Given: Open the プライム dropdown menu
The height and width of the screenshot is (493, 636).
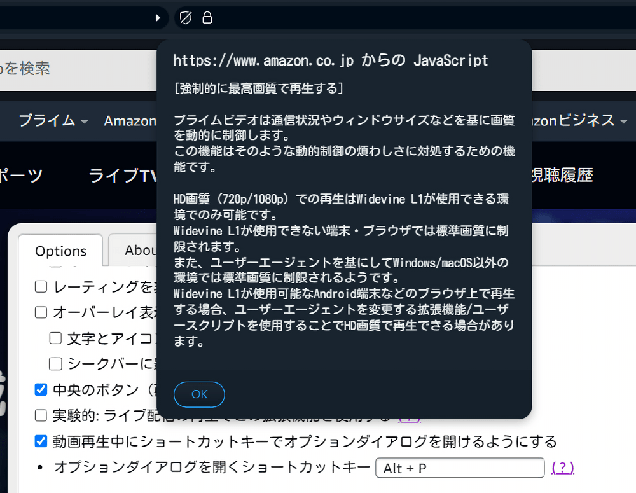Looking at the screenshot, I should tap(53, 120).
